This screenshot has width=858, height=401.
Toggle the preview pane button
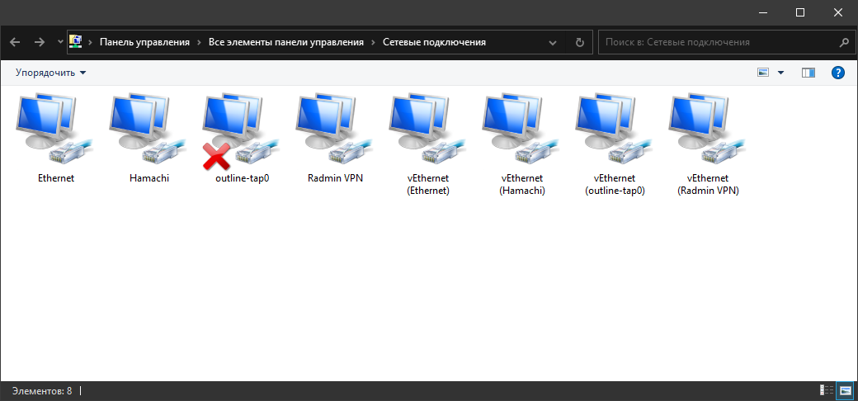[x=808, y=73]
